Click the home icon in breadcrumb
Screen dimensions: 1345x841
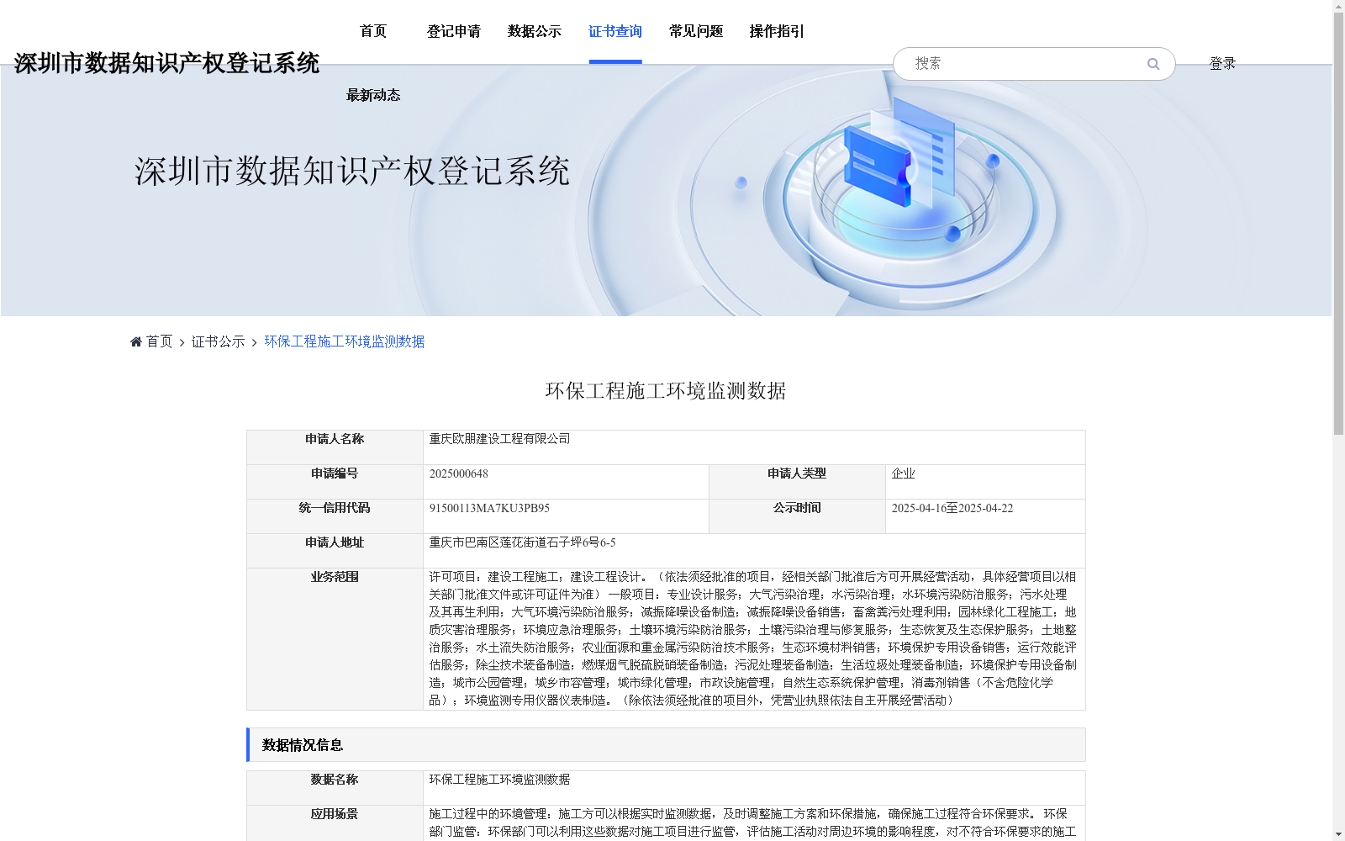(x=136, y=341)
